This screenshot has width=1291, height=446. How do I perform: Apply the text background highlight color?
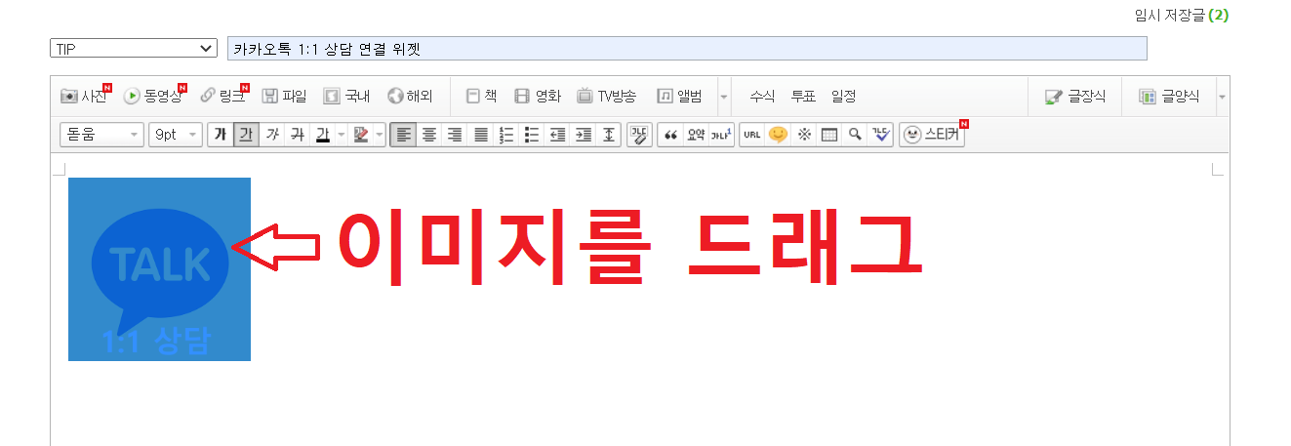(x=361, y=135)
